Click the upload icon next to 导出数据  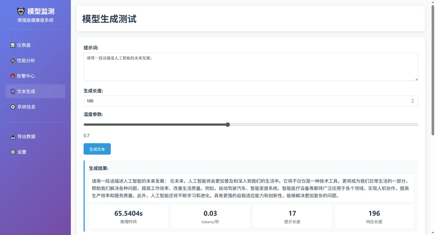(12, 137)
